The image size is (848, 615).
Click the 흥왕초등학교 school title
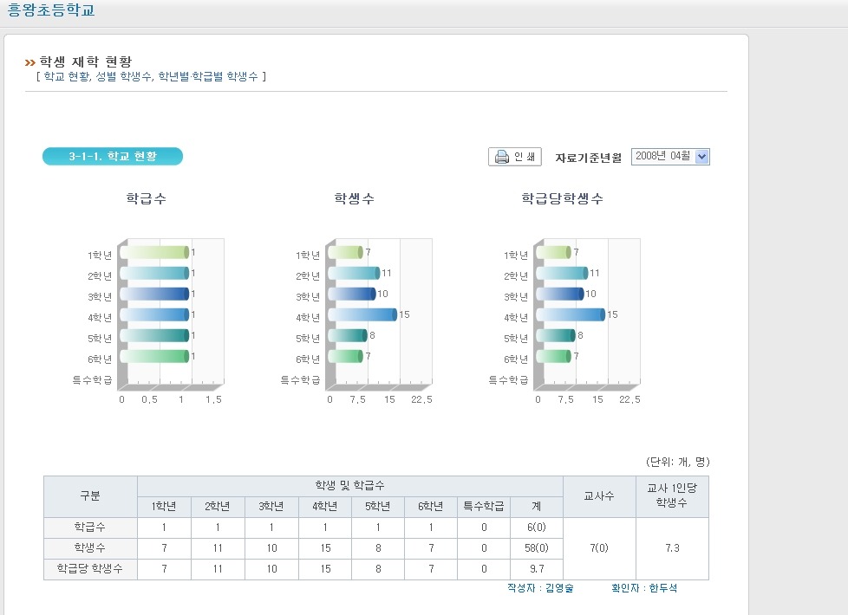pos(51,10)
